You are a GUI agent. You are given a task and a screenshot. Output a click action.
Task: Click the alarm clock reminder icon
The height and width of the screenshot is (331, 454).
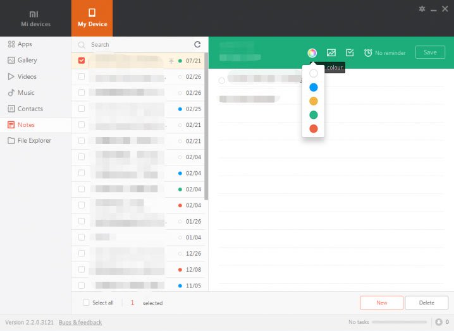pyautogui.click(x=368, y=52)
